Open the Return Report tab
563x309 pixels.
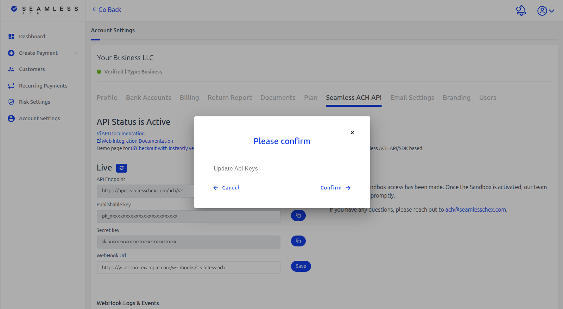pyautogui.click(x=230, y=98)
